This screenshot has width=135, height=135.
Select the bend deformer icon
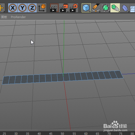pos(125,8)
